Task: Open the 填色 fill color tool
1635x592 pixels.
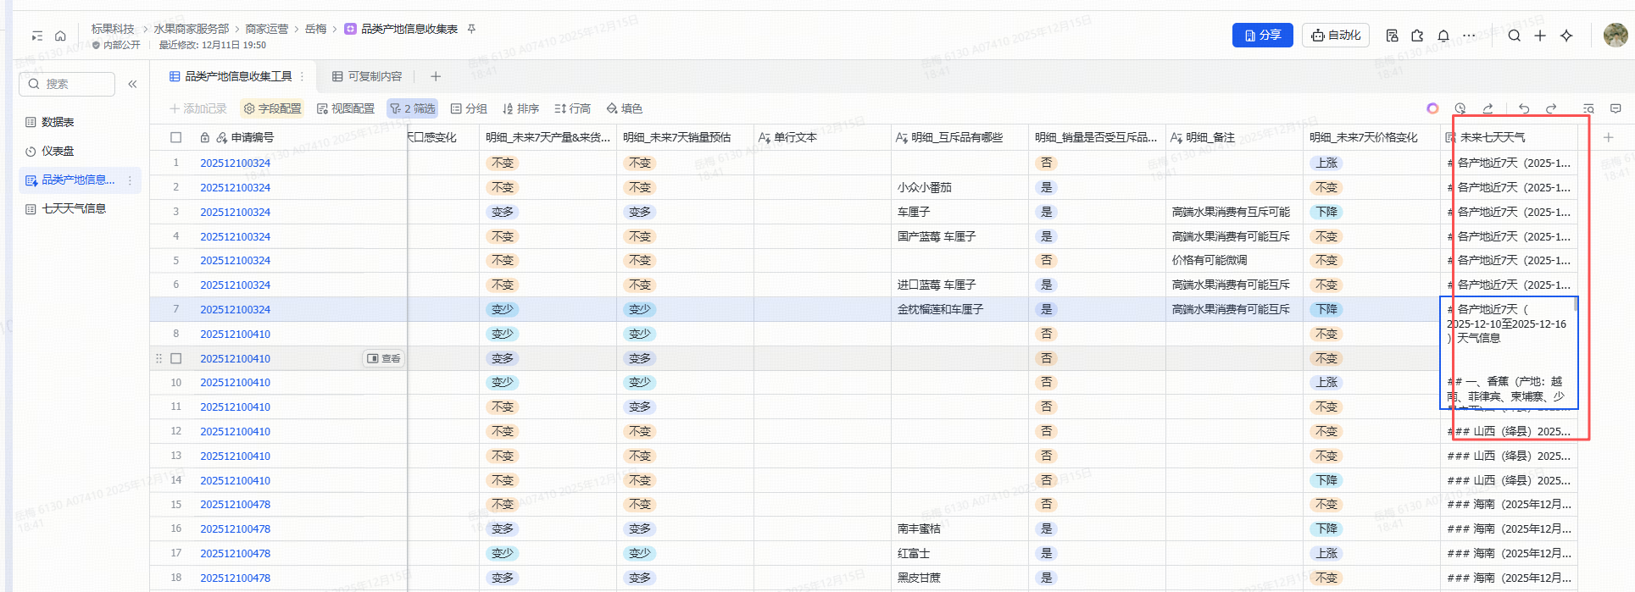Action: [x=624, y=108]
